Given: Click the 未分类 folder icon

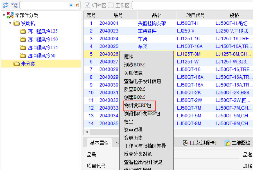Looking at the screenshot, I should [x=17, y=64].
